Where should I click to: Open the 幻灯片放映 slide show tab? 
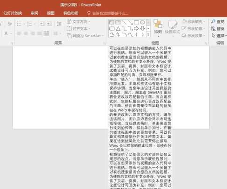pyautogui.click(x=13, y=13)
